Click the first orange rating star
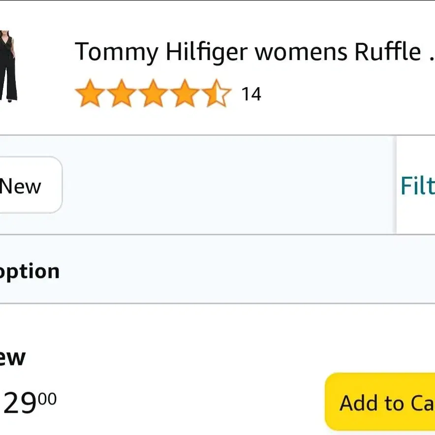The width and height of the screenshot is (435, 435). tap(90, 93)
